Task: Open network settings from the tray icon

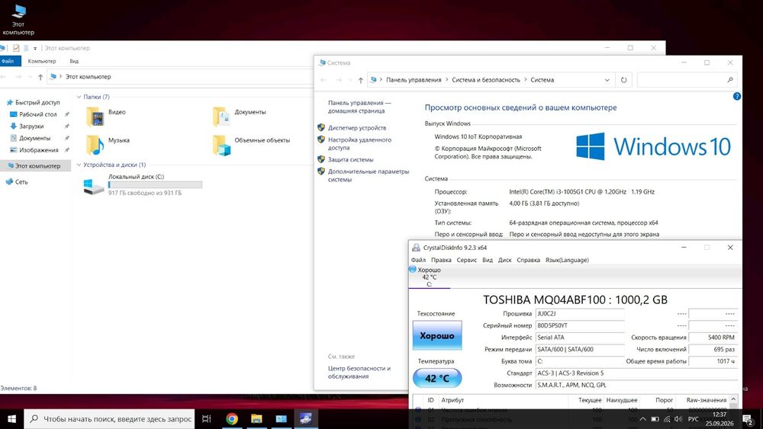Action: (667, 419)
